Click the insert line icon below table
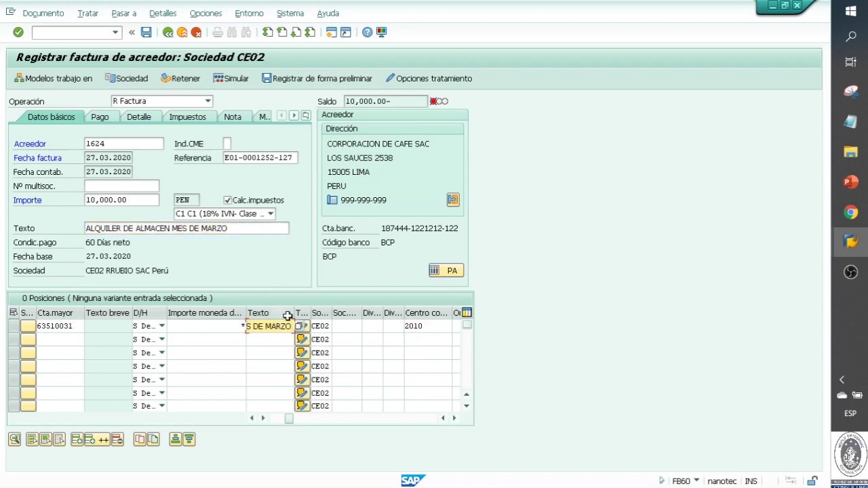This screenshot has width=868, height=488. point(77,439)
